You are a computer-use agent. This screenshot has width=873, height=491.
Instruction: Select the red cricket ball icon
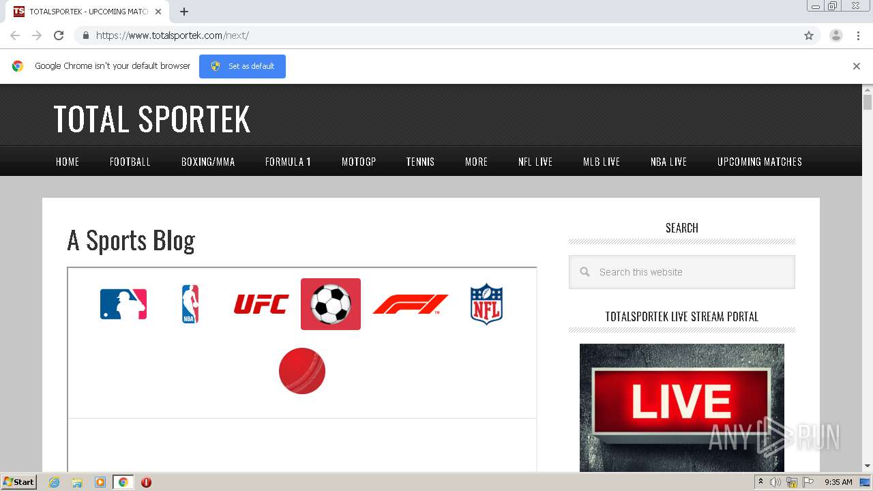tap(302, 371)
